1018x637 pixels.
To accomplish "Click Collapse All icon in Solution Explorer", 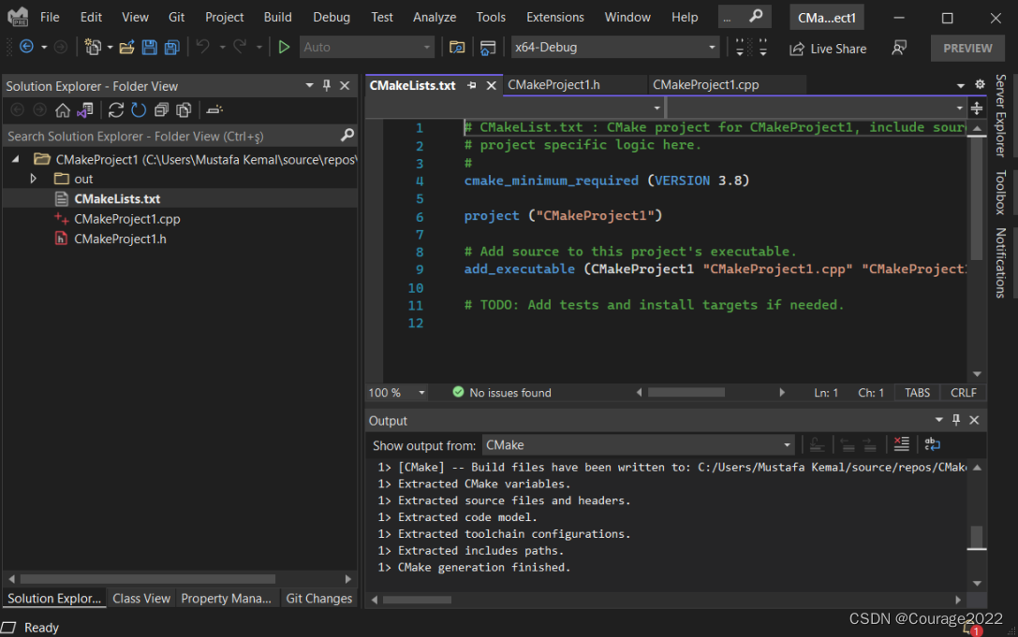I will [161, 110].
